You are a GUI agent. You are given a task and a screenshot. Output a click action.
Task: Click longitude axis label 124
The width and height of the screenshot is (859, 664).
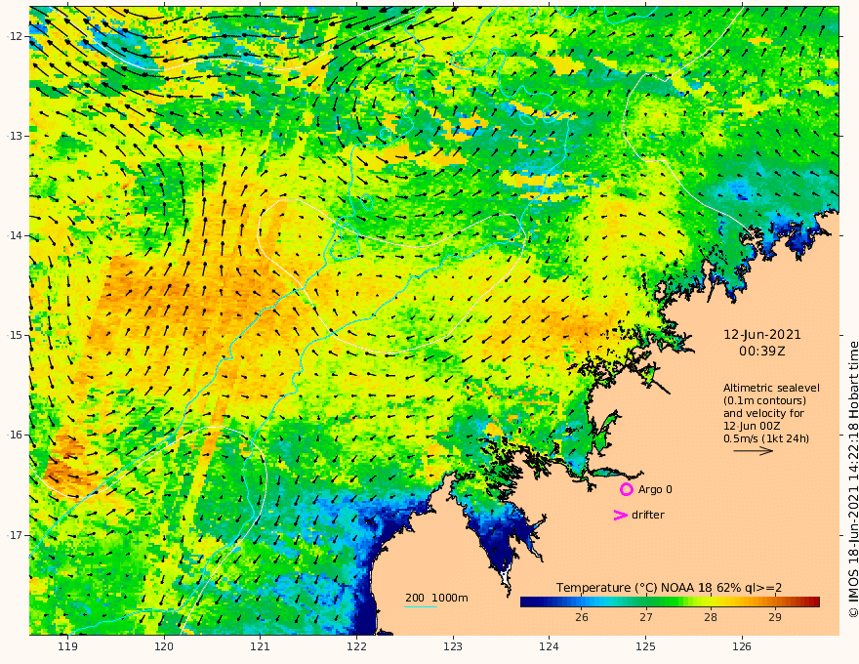tap(549, 646)
